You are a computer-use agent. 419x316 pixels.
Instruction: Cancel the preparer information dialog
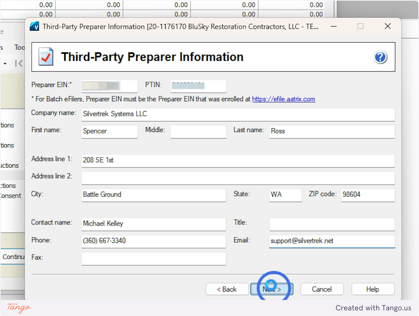click(322, 289)
